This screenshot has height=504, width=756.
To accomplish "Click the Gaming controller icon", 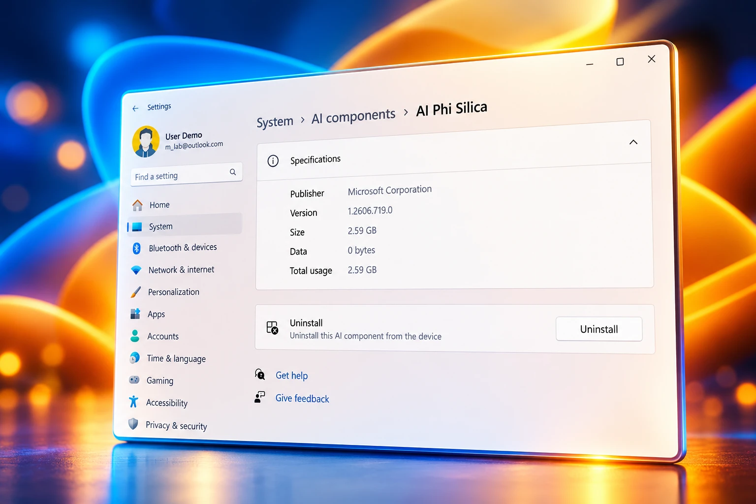I will [x=134, y=380].
